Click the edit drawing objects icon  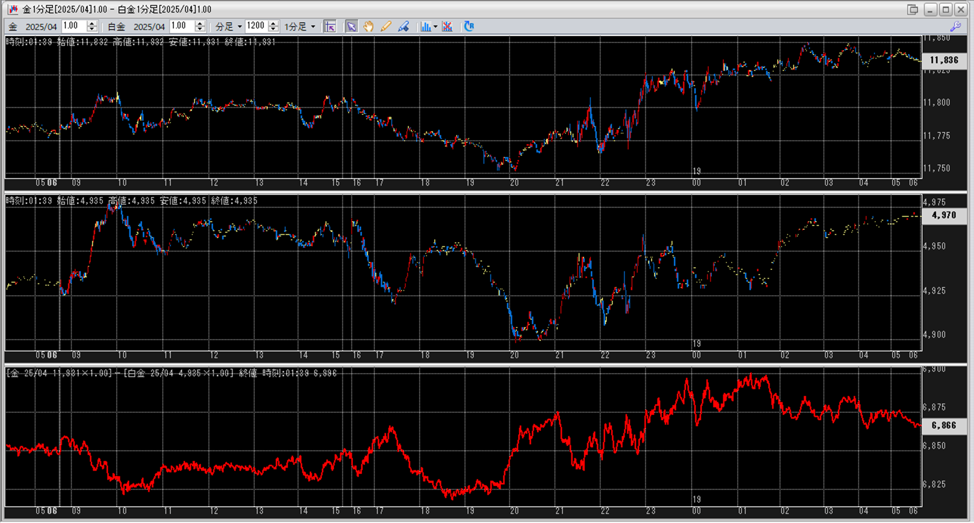click(x=403, y=27)
